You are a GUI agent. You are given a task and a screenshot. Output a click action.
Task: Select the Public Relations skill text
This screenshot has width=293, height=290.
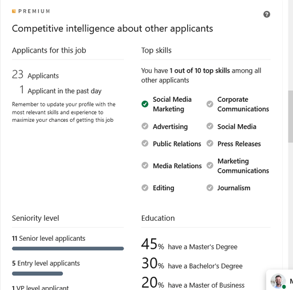177,144
